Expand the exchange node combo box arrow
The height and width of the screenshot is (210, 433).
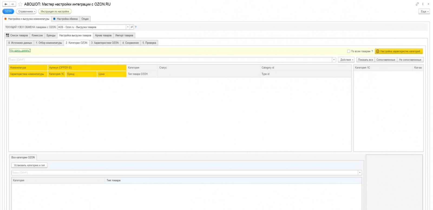[x=128, y=27]
